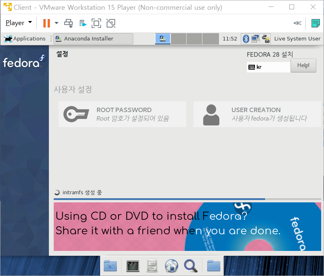Click the FEDORA 28 설치 title text
324x276 pixels.
coord(270,55)
